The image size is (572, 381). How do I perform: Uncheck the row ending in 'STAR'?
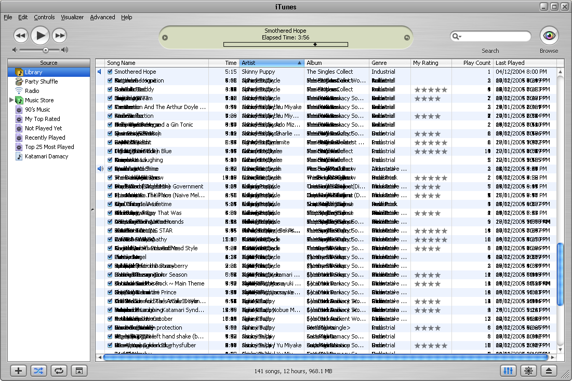tap(110, 230)
